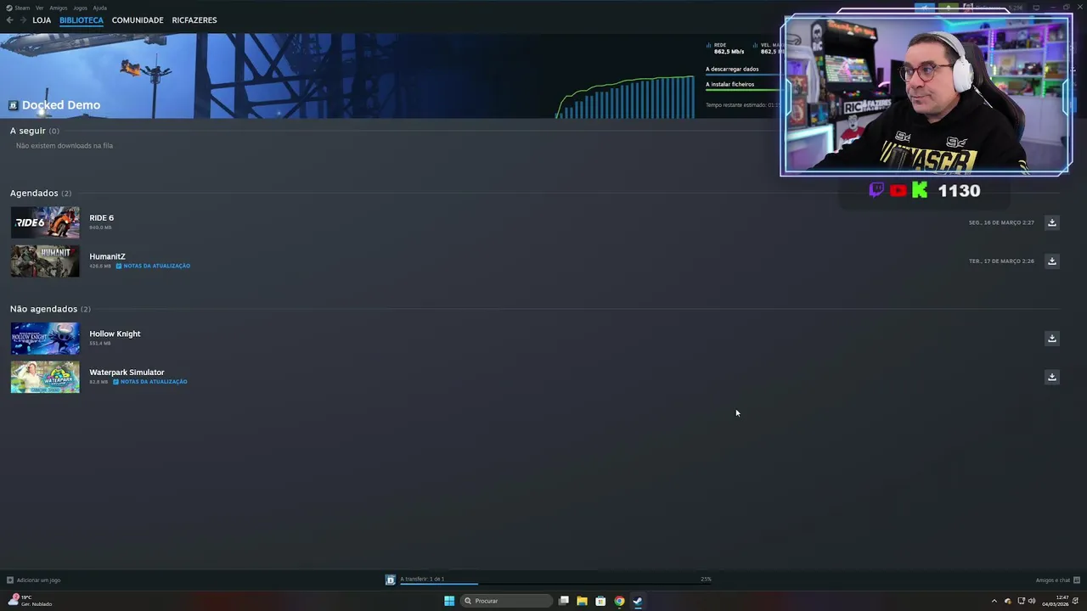The width and height of the screenshot is (1087, 611).
Task: Show hidden system tray icons
Action: click(994, 601)
